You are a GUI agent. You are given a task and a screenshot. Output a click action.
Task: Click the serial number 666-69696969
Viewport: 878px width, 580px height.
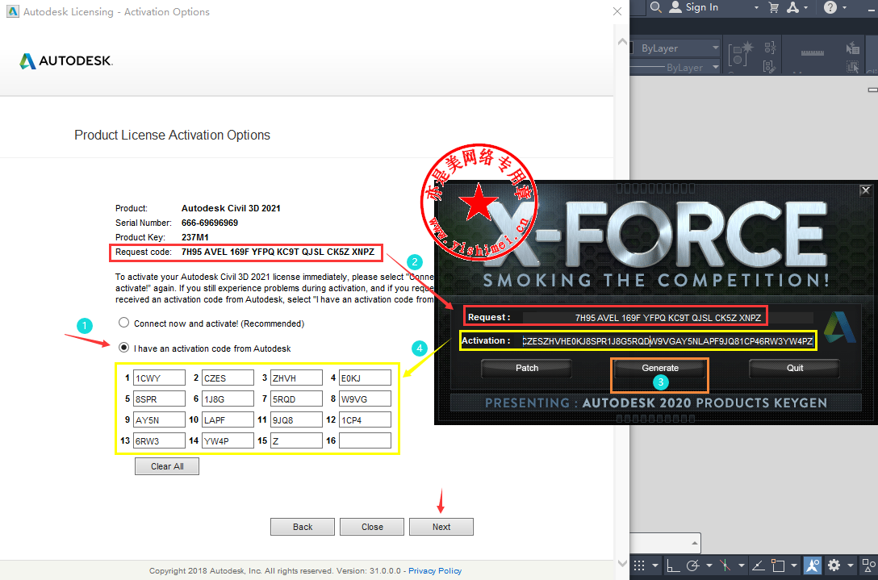click(x=210, y=223)
